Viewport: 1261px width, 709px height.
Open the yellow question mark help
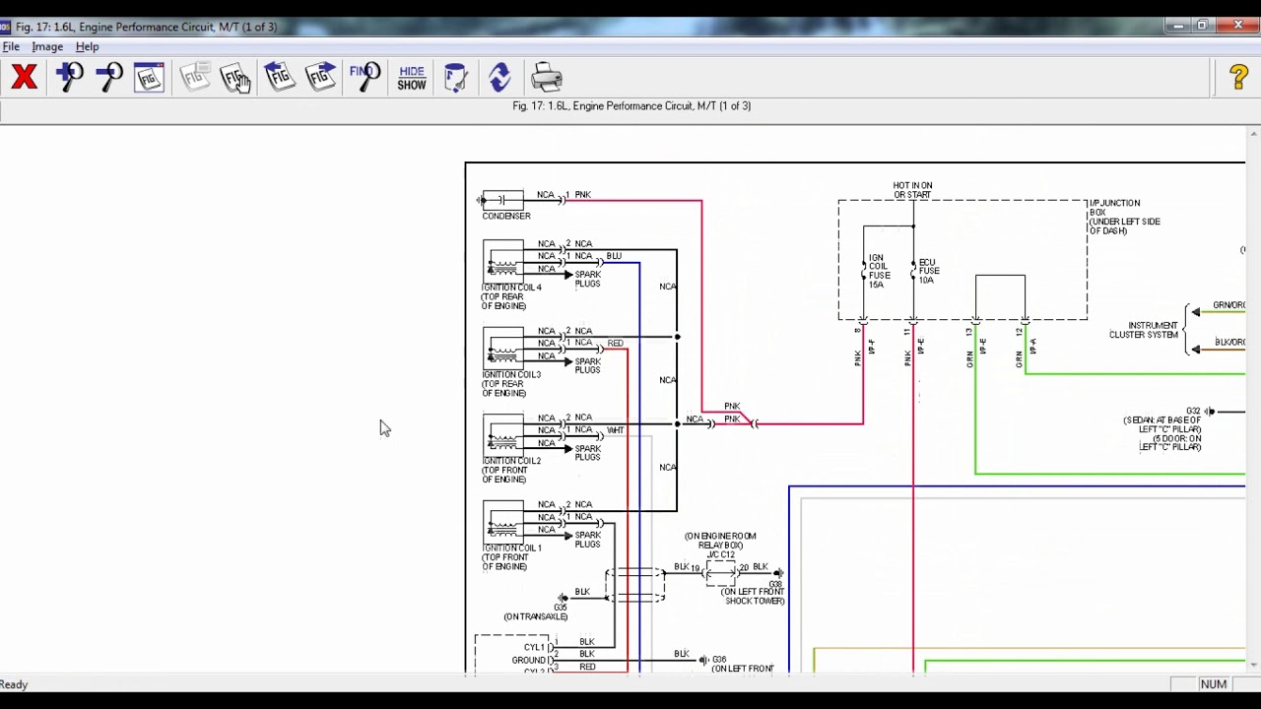[1239, 77]
